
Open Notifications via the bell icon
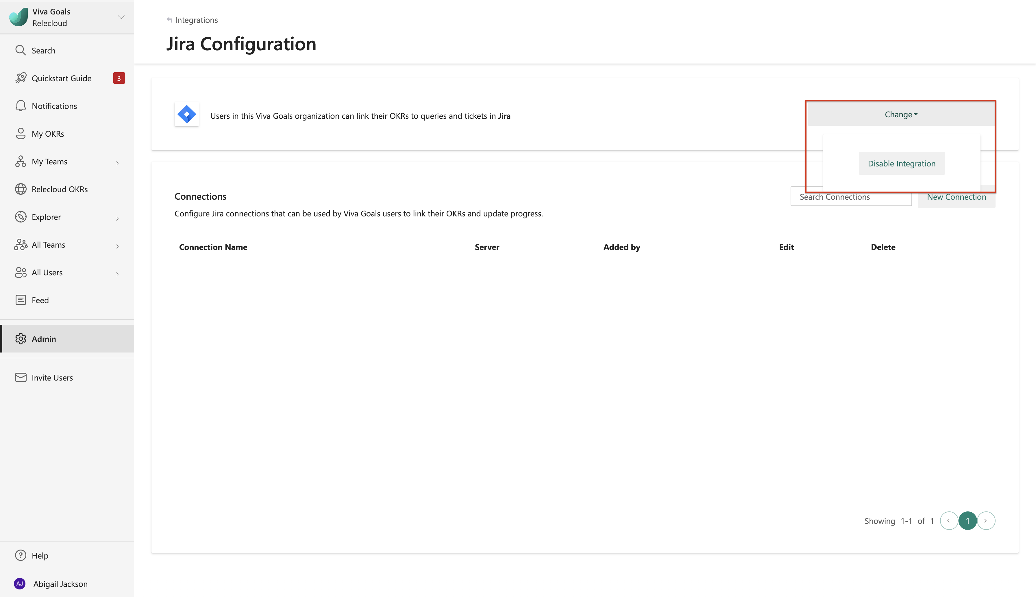(x=21, y=106)
